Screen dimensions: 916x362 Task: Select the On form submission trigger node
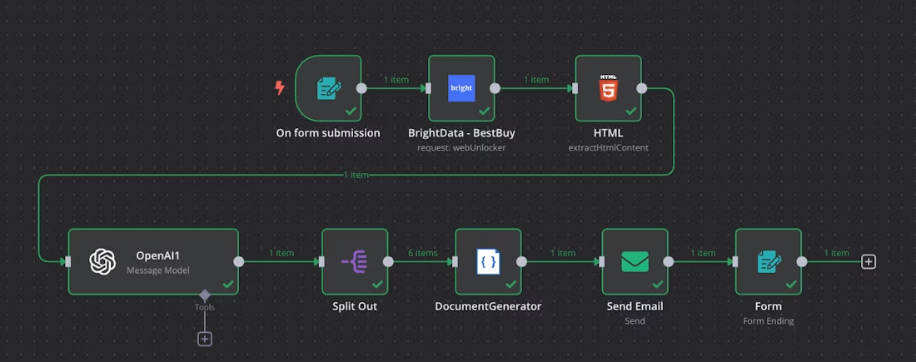[x=328, y=88]
